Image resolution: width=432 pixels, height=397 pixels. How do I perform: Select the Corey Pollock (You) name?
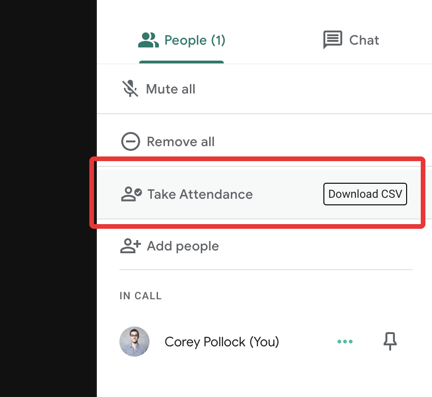tap(222, 342)
